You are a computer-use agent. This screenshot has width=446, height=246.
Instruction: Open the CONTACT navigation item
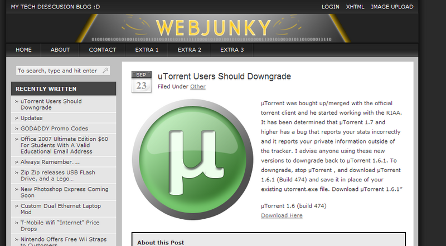[x=103, y=50]
